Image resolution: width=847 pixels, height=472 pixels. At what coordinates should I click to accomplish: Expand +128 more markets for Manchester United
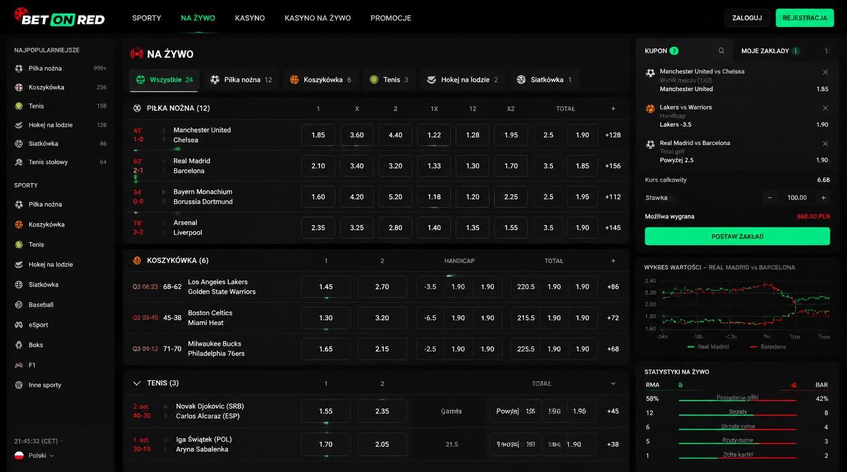click(x=613, y=135)
